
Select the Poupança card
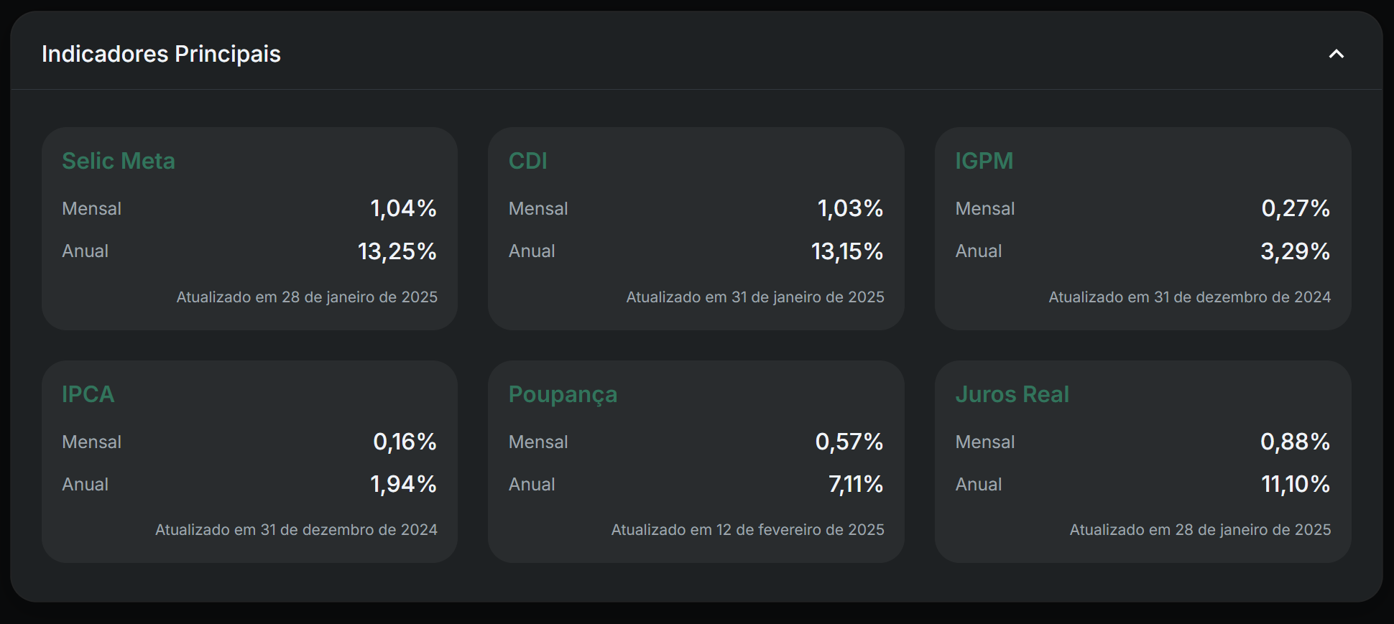pos(563,394)
